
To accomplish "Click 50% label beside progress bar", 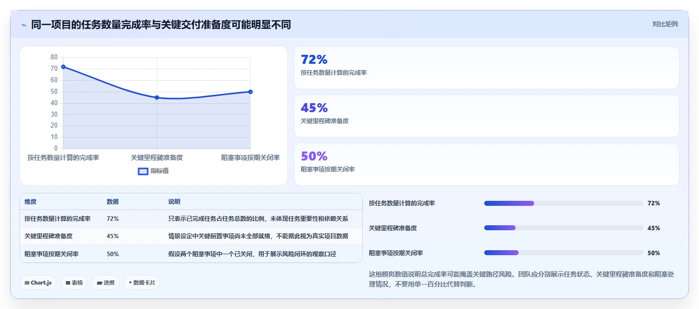I will click(x=654, y=253).
